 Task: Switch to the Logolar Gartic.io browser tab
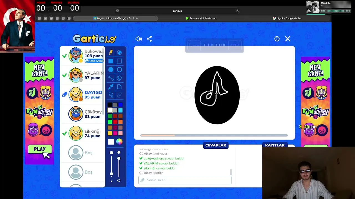[x=116, y=18]
